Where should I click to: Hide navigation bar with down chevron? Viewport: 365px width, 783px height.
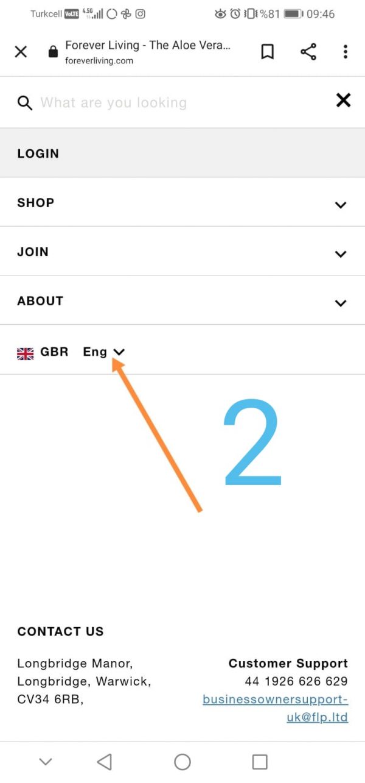click(x=46, y=761)
